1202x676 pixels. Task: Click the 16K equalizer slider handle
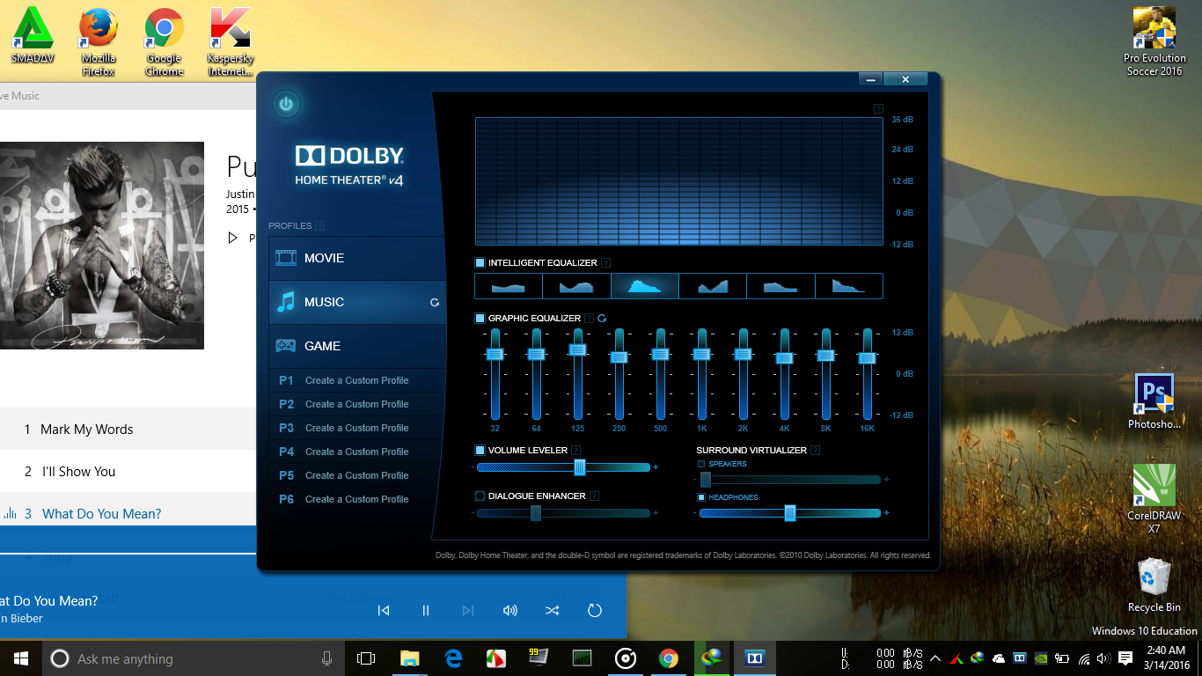click(867, 357)
